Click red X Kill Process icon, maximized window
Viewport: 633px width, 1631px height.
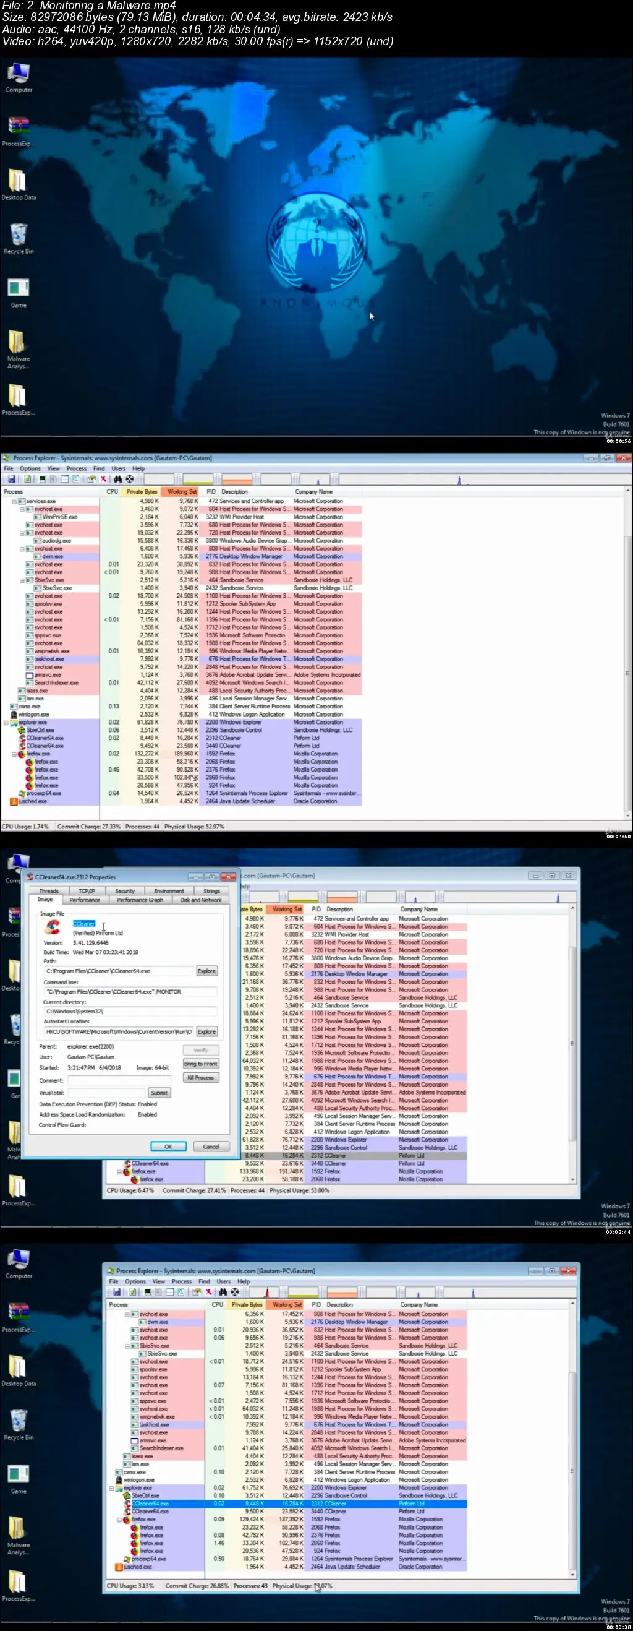(103, 480)
